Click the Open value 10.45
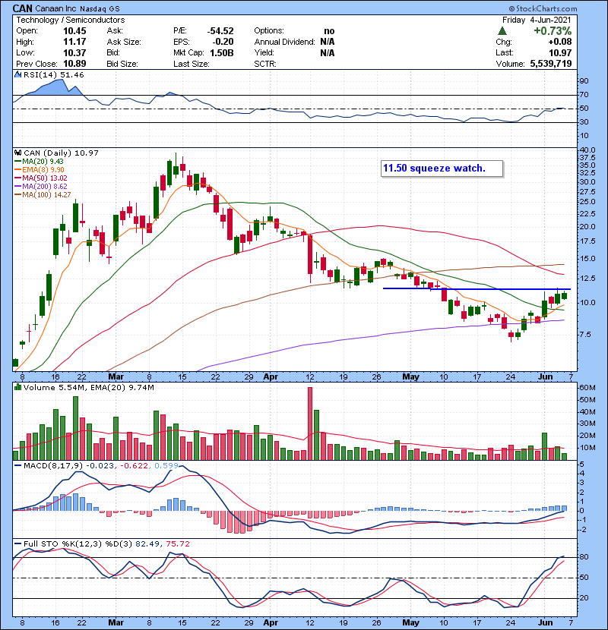Viewport: 608px width, 630px height. point(74,31)
